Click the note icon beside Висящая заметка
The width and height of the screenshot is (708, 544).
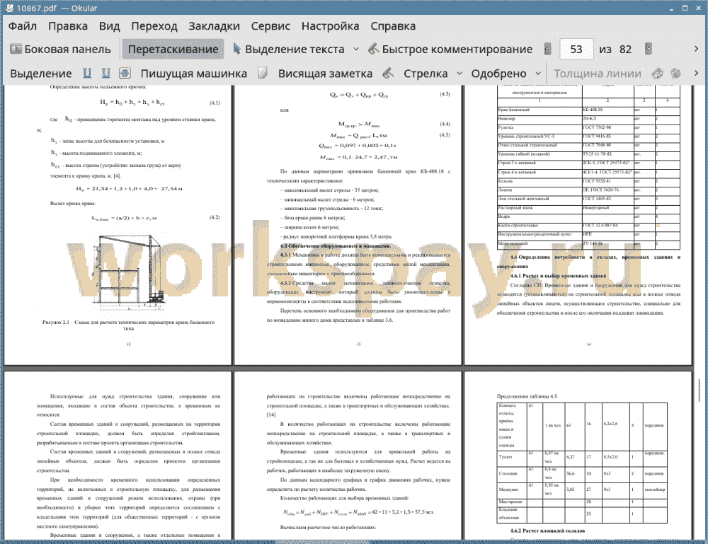(x=263, y=73)
